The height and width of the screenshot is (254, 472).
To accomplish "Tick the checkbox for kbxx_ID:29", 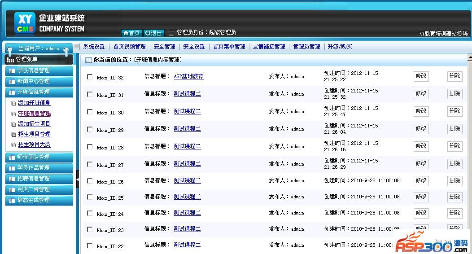I will (90, 129).
